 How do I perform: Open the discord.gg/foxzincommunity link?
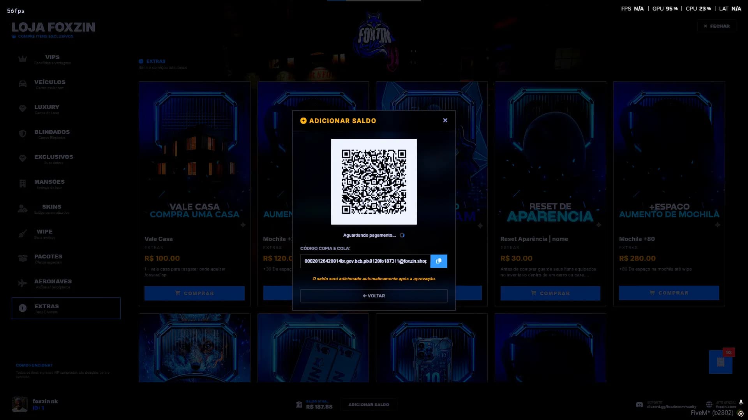(x=672, y=407)
